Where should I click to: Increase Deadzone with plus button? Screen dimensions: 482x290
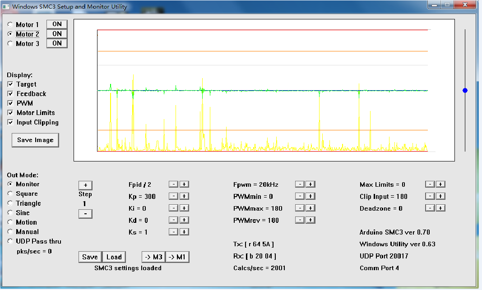(441, 208)
